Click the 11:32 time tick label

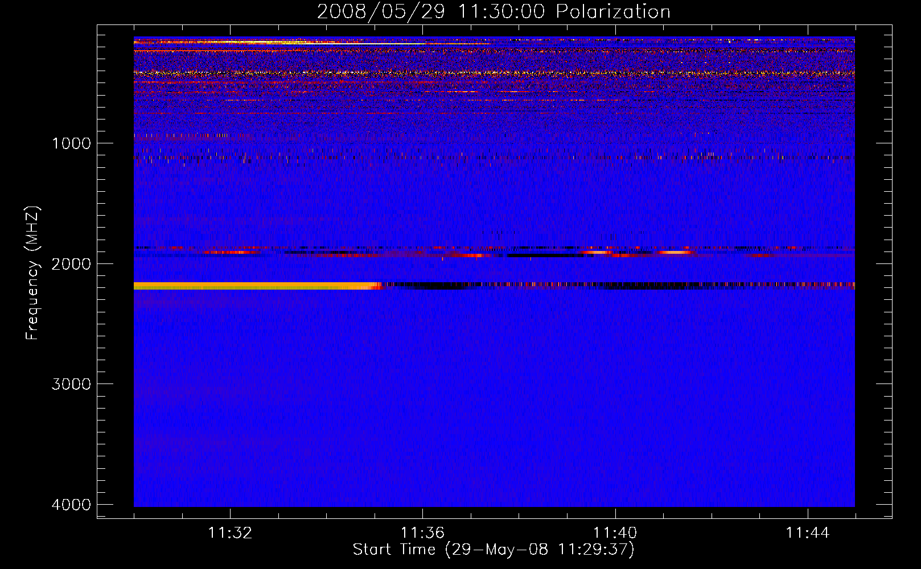click(230, 533)
